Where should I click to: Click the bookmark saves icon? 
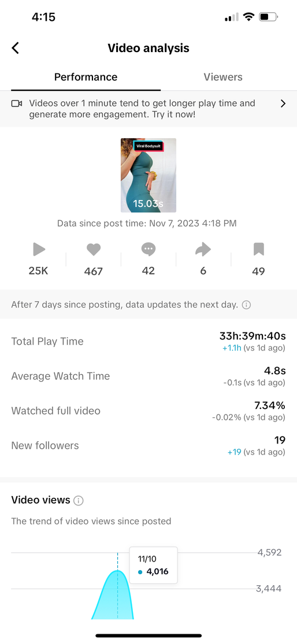(258, 249)
